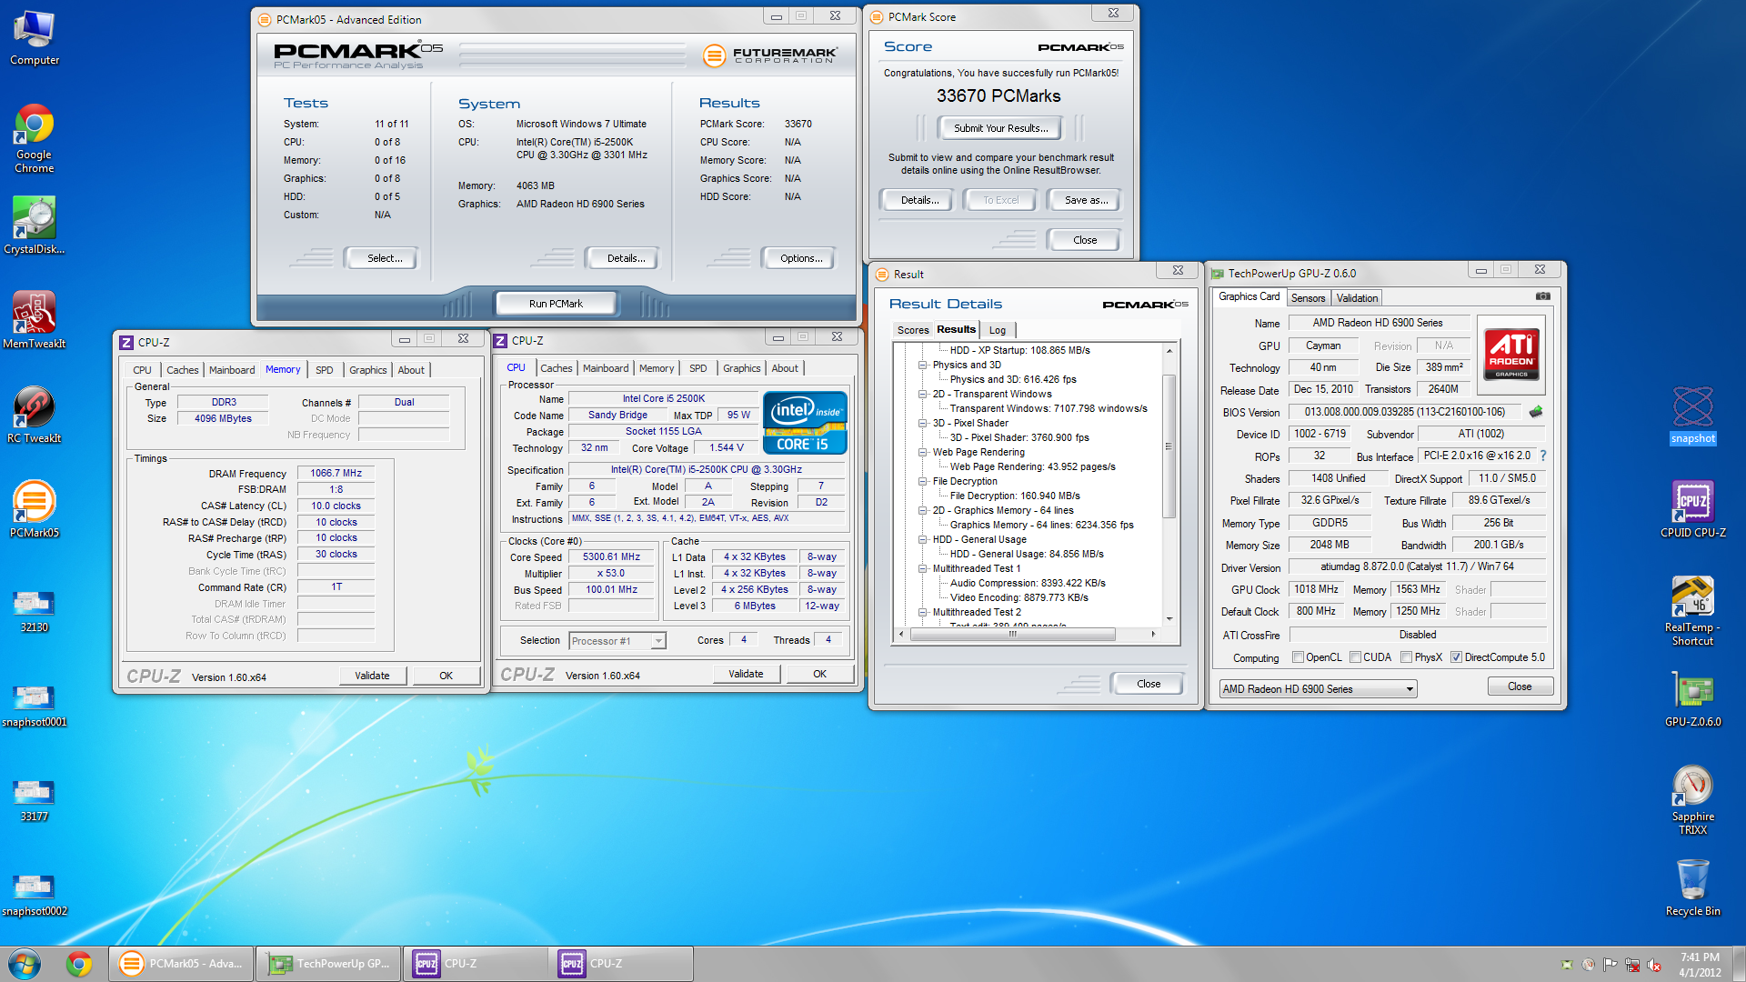
Task: Click Bus Interface question mark in GPU-Z
Action: [x=1543, y=456]
